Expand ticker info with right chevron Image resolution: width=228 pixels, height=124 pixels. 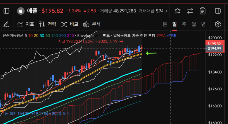(166, 11)
